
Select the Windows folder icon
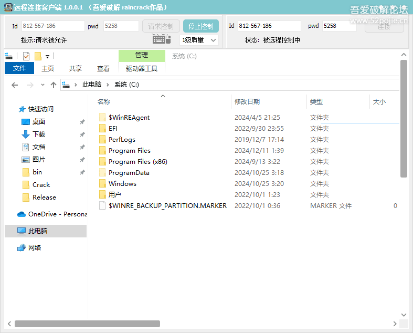pos(102,183)
